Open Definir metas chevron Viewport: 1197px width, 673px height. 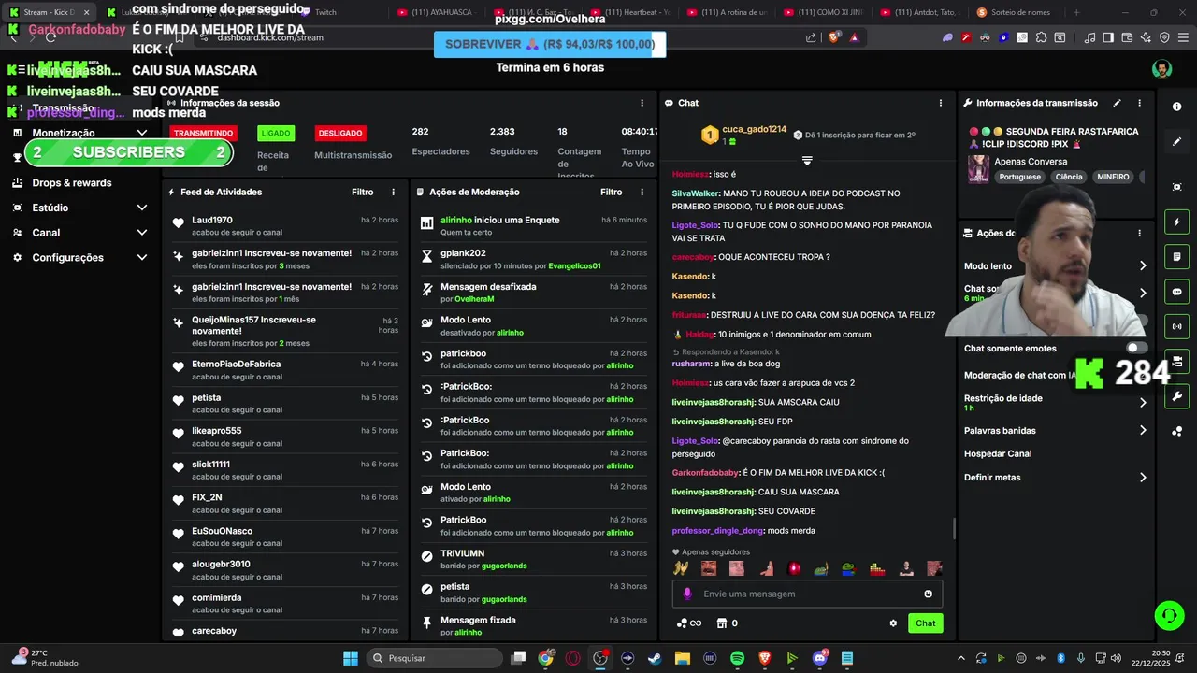click(1143, 478)
